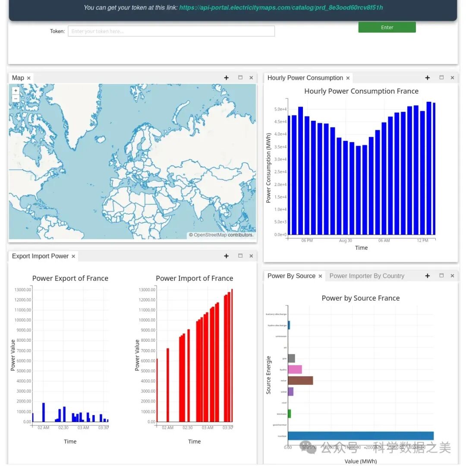Image resolution: width=466 pixels, height=466 pixels.
Task: Click the Token input field
Action: tap(171, 31)
